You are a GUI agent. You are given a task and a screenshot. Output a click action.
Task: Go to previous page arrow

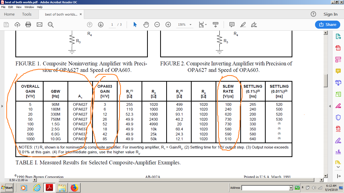90,25
